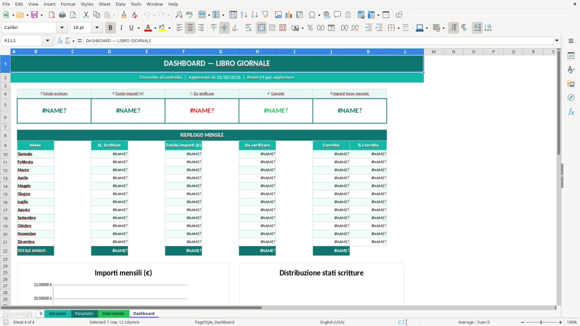This screenshot has width=580, height=326.
Task: Sort descending with Z-A icon
Action: click(x=255, y=15)
